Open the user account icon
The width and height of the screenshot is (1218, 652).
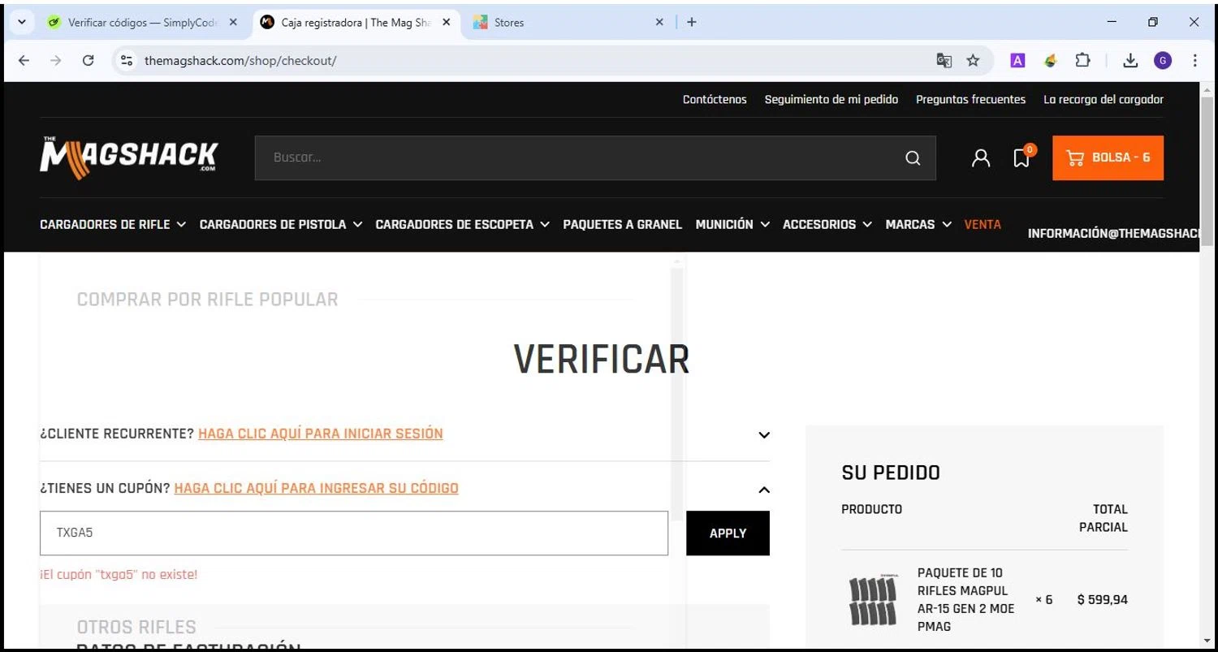pos(981,158)
